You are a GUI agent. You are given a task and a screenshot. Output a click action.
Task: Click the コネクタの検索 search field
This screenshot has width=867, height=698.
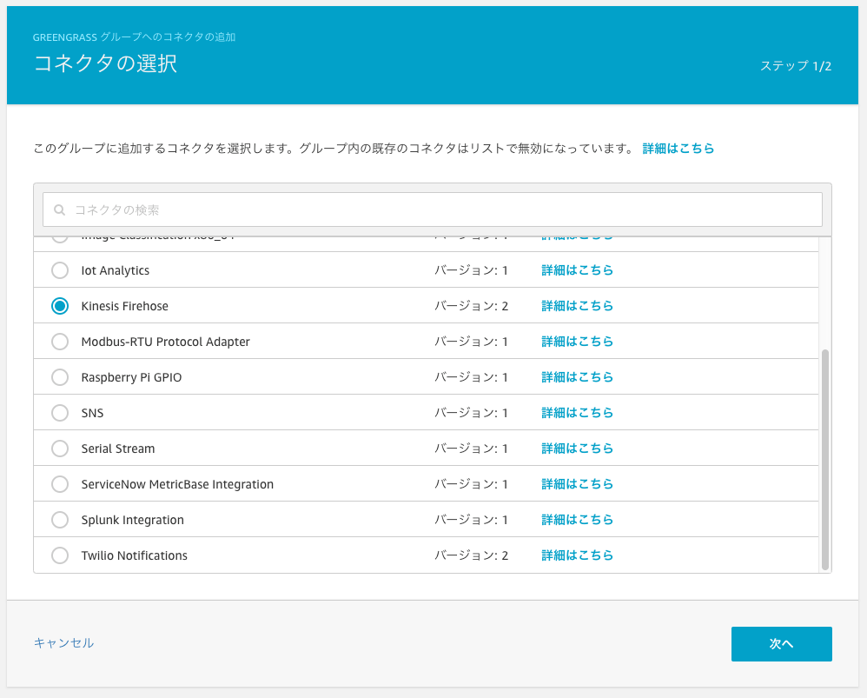point(433,209)
